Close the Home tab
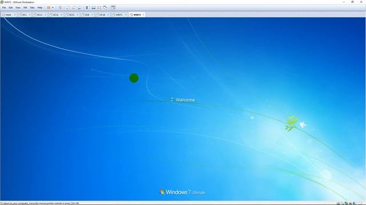 15,15
